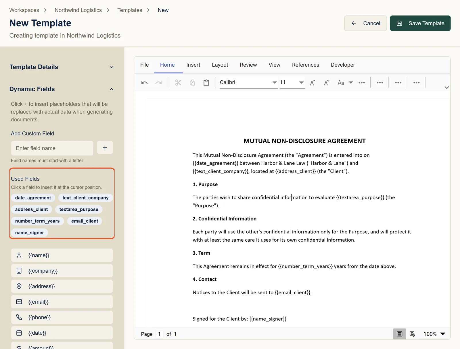This screenshot has width=460, height=349.
Task: Open the References tab
Action: (x=306, y=65)
